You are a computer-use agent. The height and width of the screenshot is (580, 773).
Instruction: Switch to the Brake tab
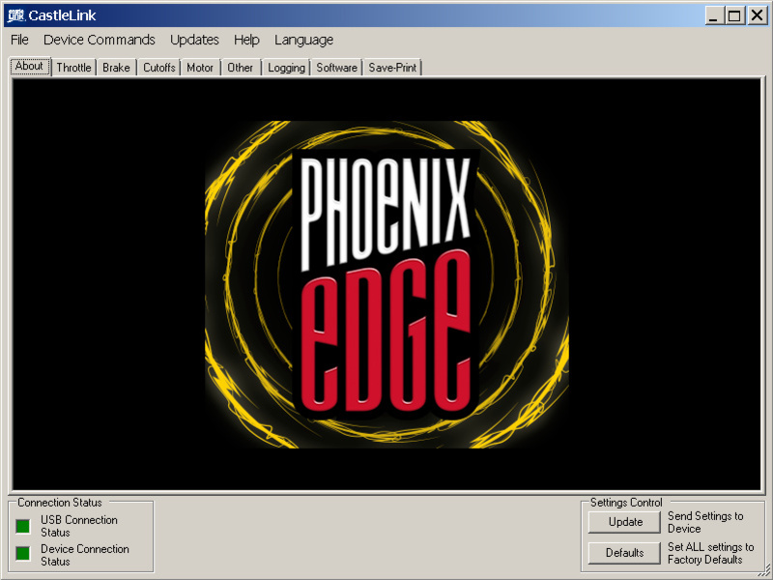coord(116,68)
